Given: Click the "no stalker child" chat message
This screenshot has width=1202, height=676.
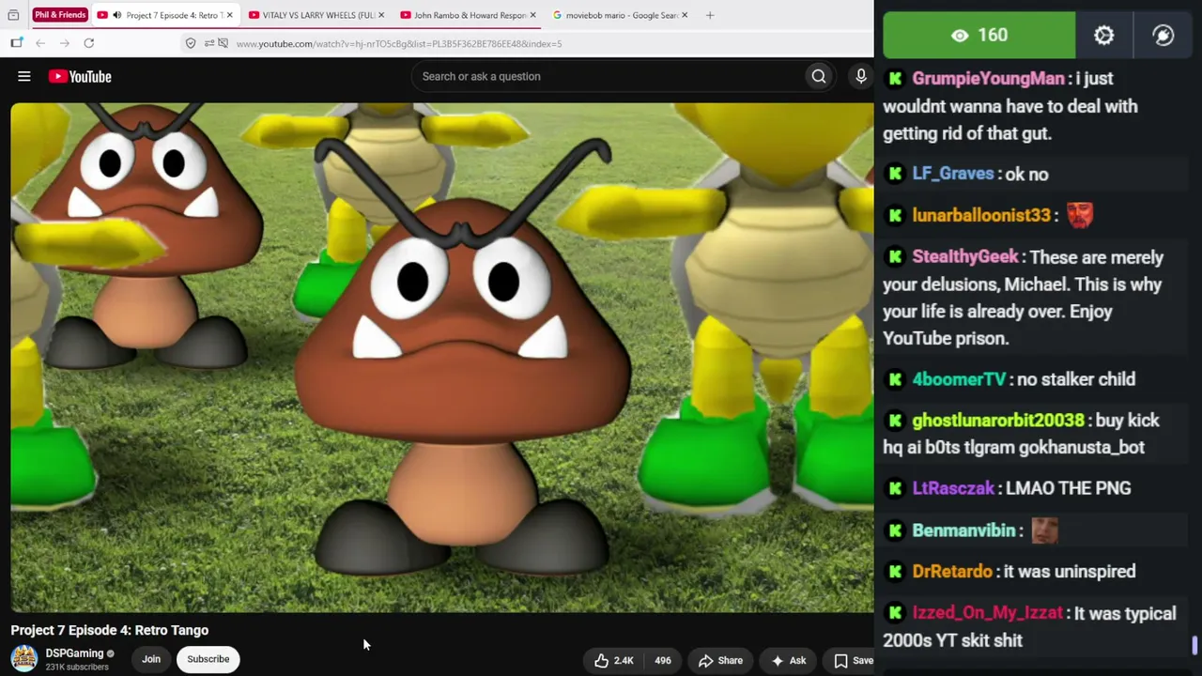Looking at the screenshot, I should point(1076,379).
